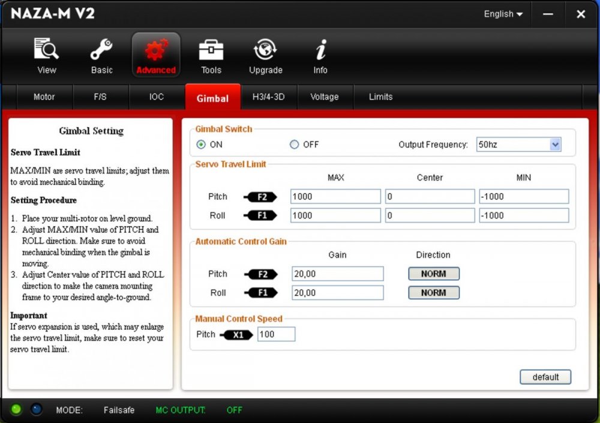The image size is (600, 423).
Task: Switch to the Voltage tab
Action: pyautogui.click(x=325, y=97)
